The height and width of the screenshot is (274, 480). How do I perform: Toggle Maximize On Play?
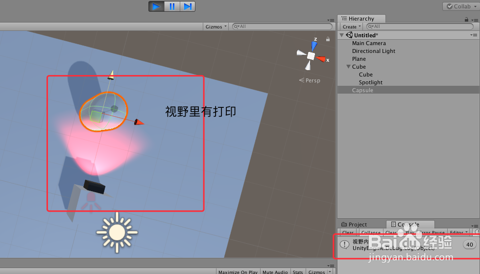238,272
